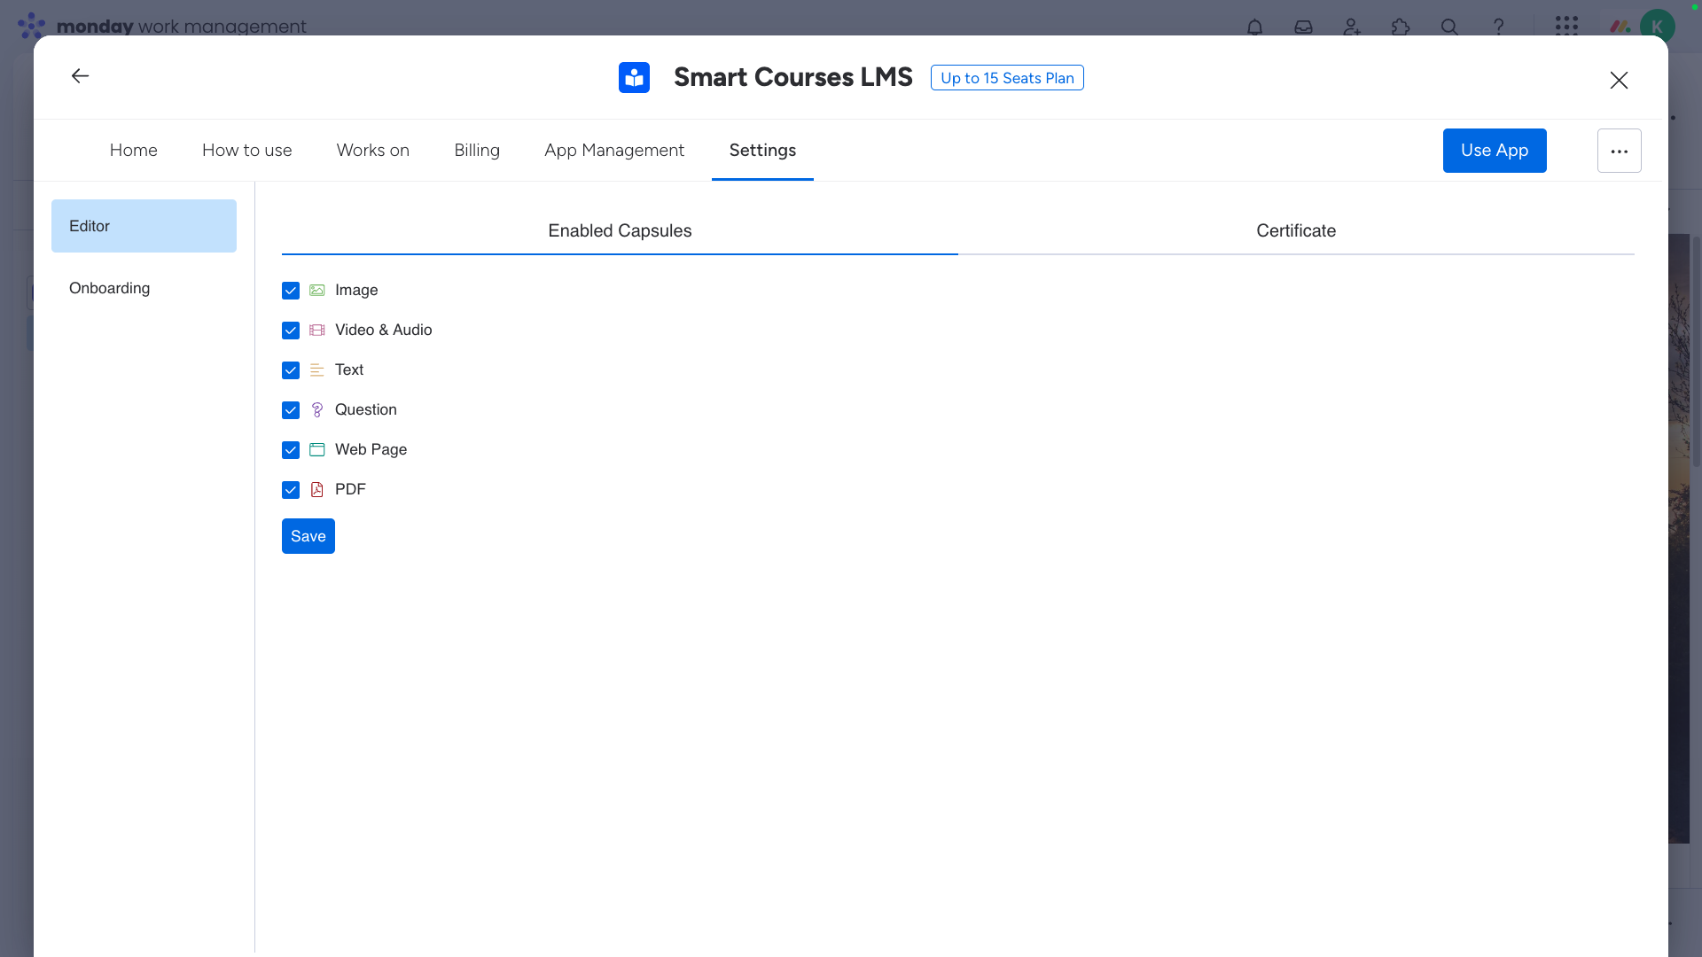Image resolution: width=1702 pixels, height=957 pixels.
Task: Select Editor in the settings sidebar
Action: 144,226
